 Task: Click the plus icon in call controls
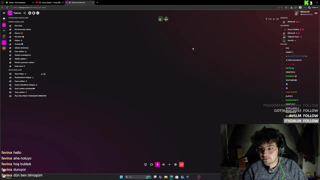(x=169, y=164)
